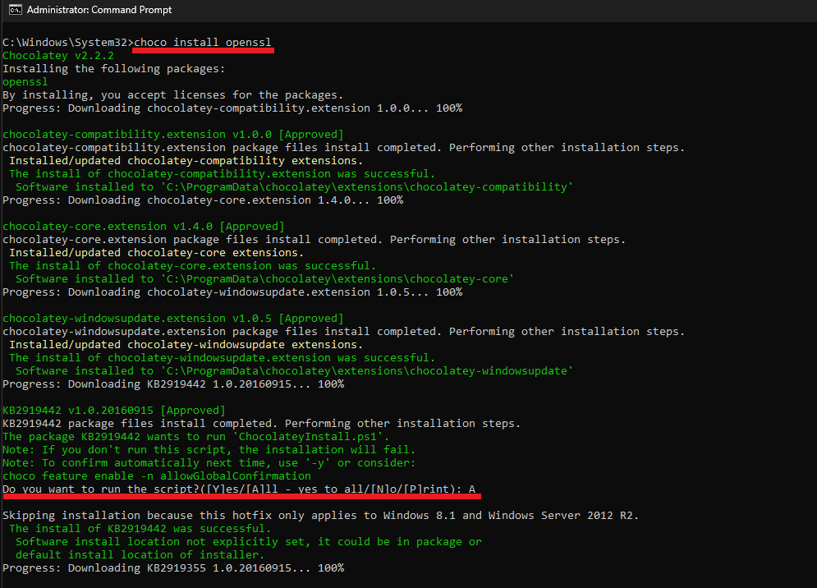Click the 'Installing the following packages:' line
The image size is (817, 588).
click(x=113, y=69)
